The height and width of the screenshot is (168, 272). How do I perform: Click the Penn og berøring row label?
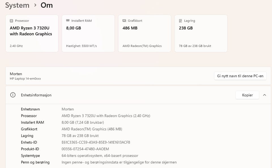pyautogui.click(x=35, y=162)
